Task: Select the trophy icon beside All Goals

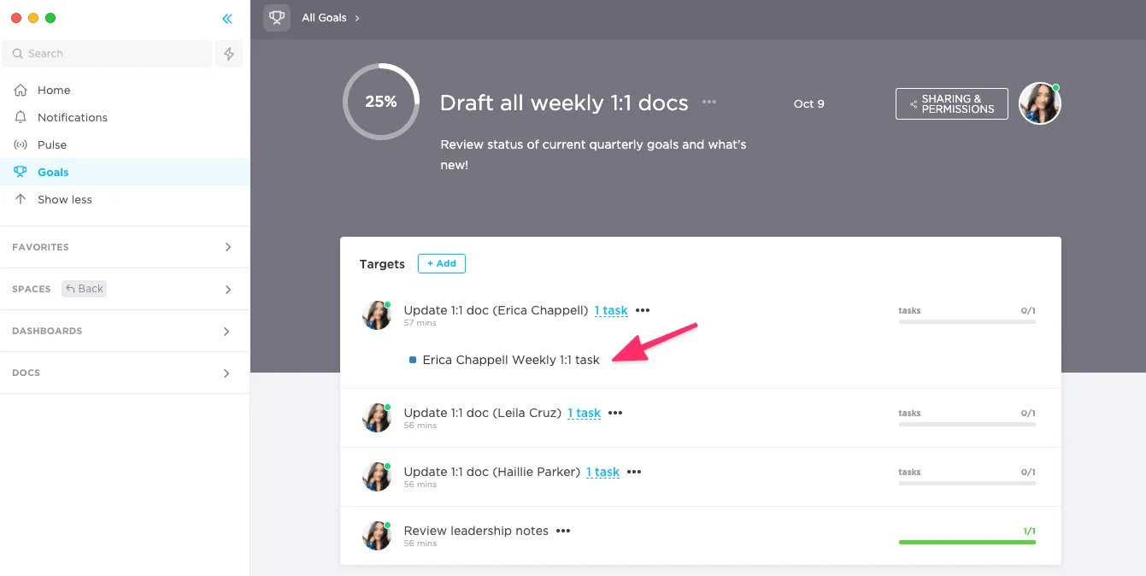Action: [277, 17]
